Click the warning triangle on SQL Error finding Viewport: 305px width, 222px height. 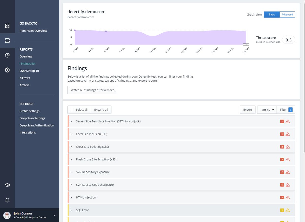pyautogui.click(x=287, y=210)
